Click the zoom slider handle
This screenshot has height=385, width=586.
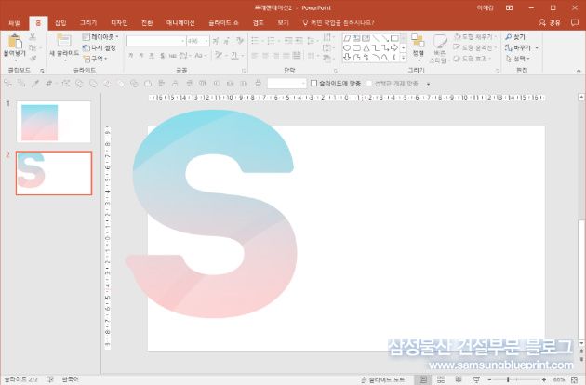click(508, 379)
